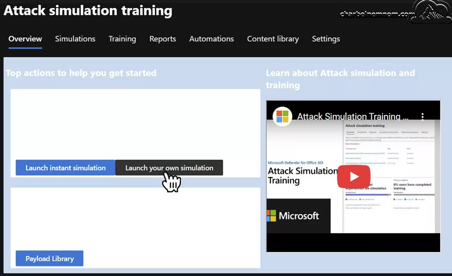Image resolution: width=452 pixels, height=276 pixels.
Task: Click Launch your own simulation button
Action: (x=169, y=168)
